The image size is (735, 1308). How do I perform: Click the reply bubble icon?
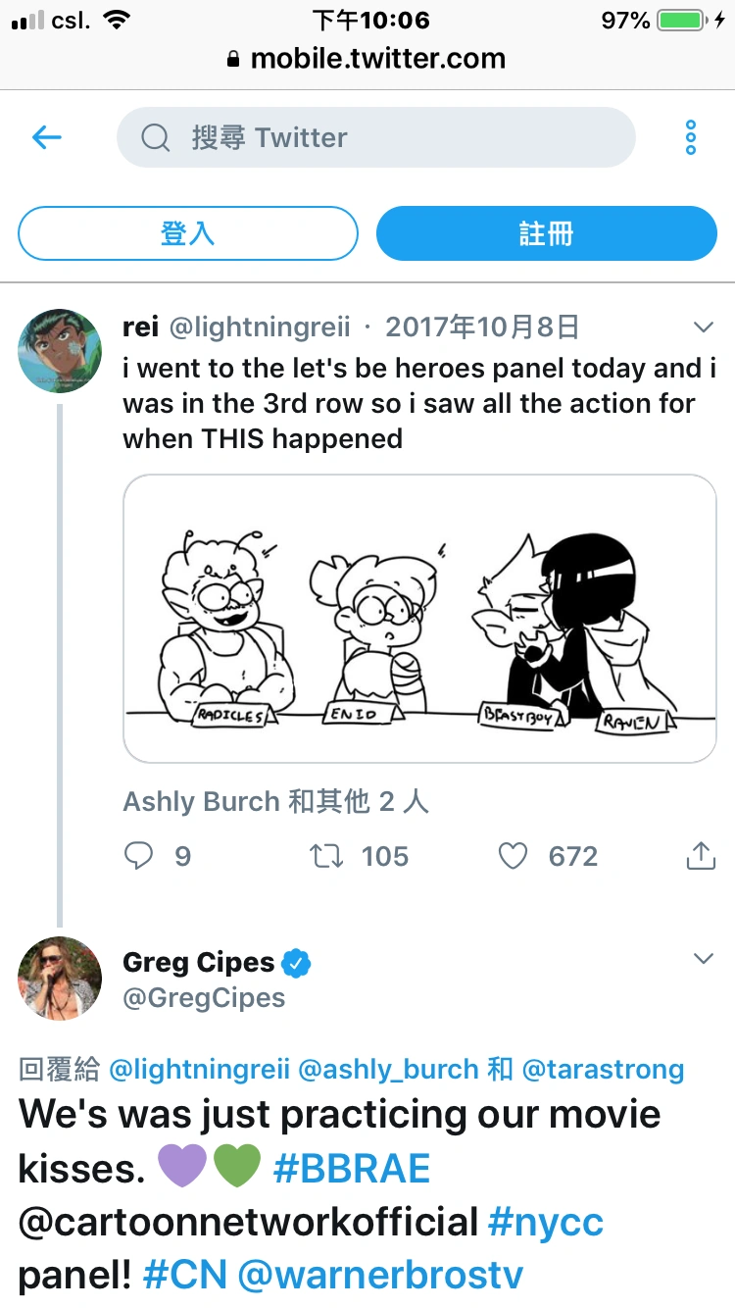139,856
